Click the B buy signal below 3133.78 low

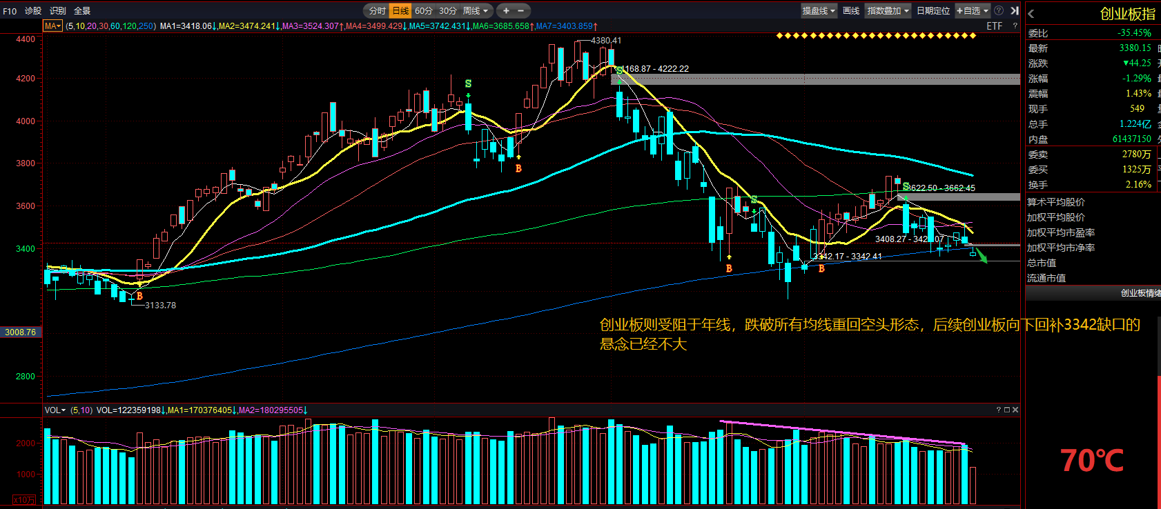point(139,297)
